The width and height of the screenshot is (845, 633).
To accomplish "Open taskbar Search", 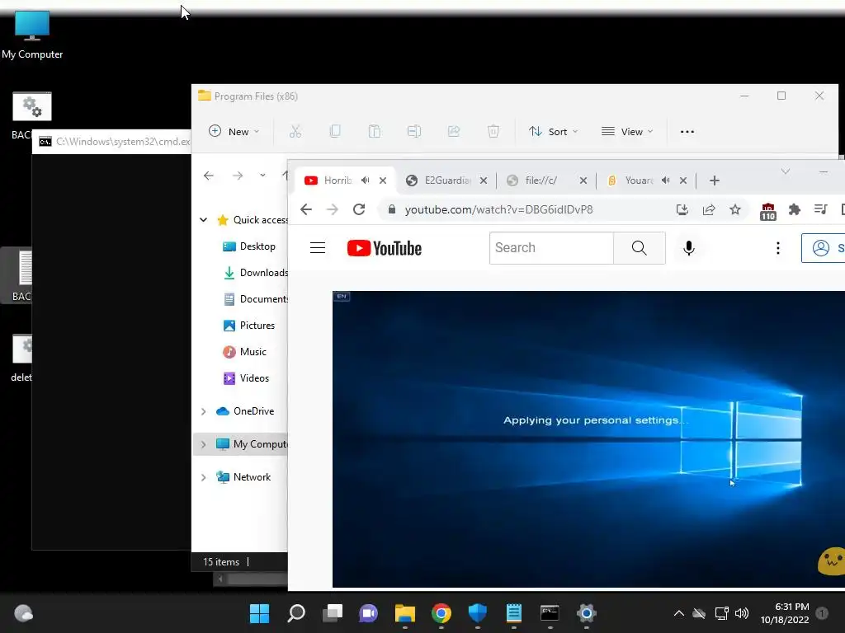I will 296,613.
